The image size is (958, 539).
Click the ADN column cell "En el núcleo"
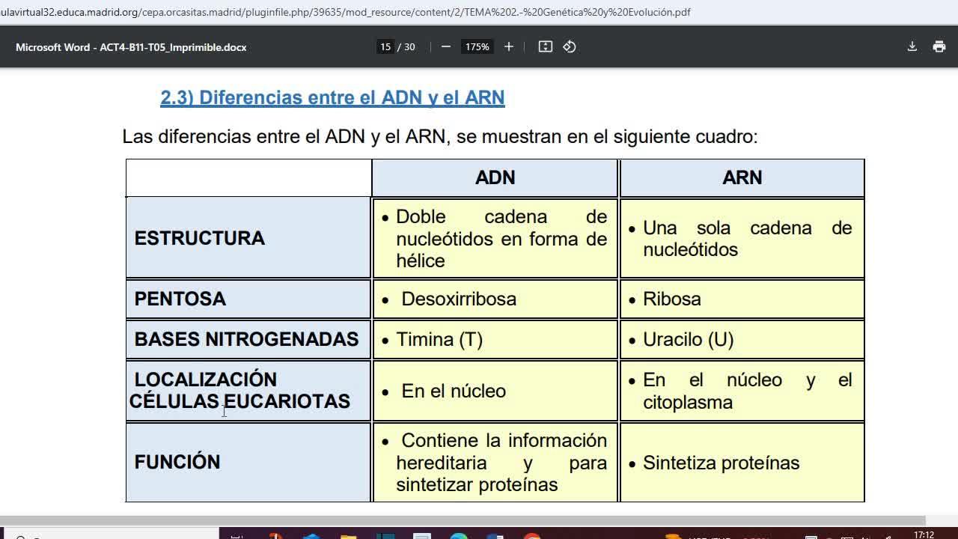coord(495,391)
